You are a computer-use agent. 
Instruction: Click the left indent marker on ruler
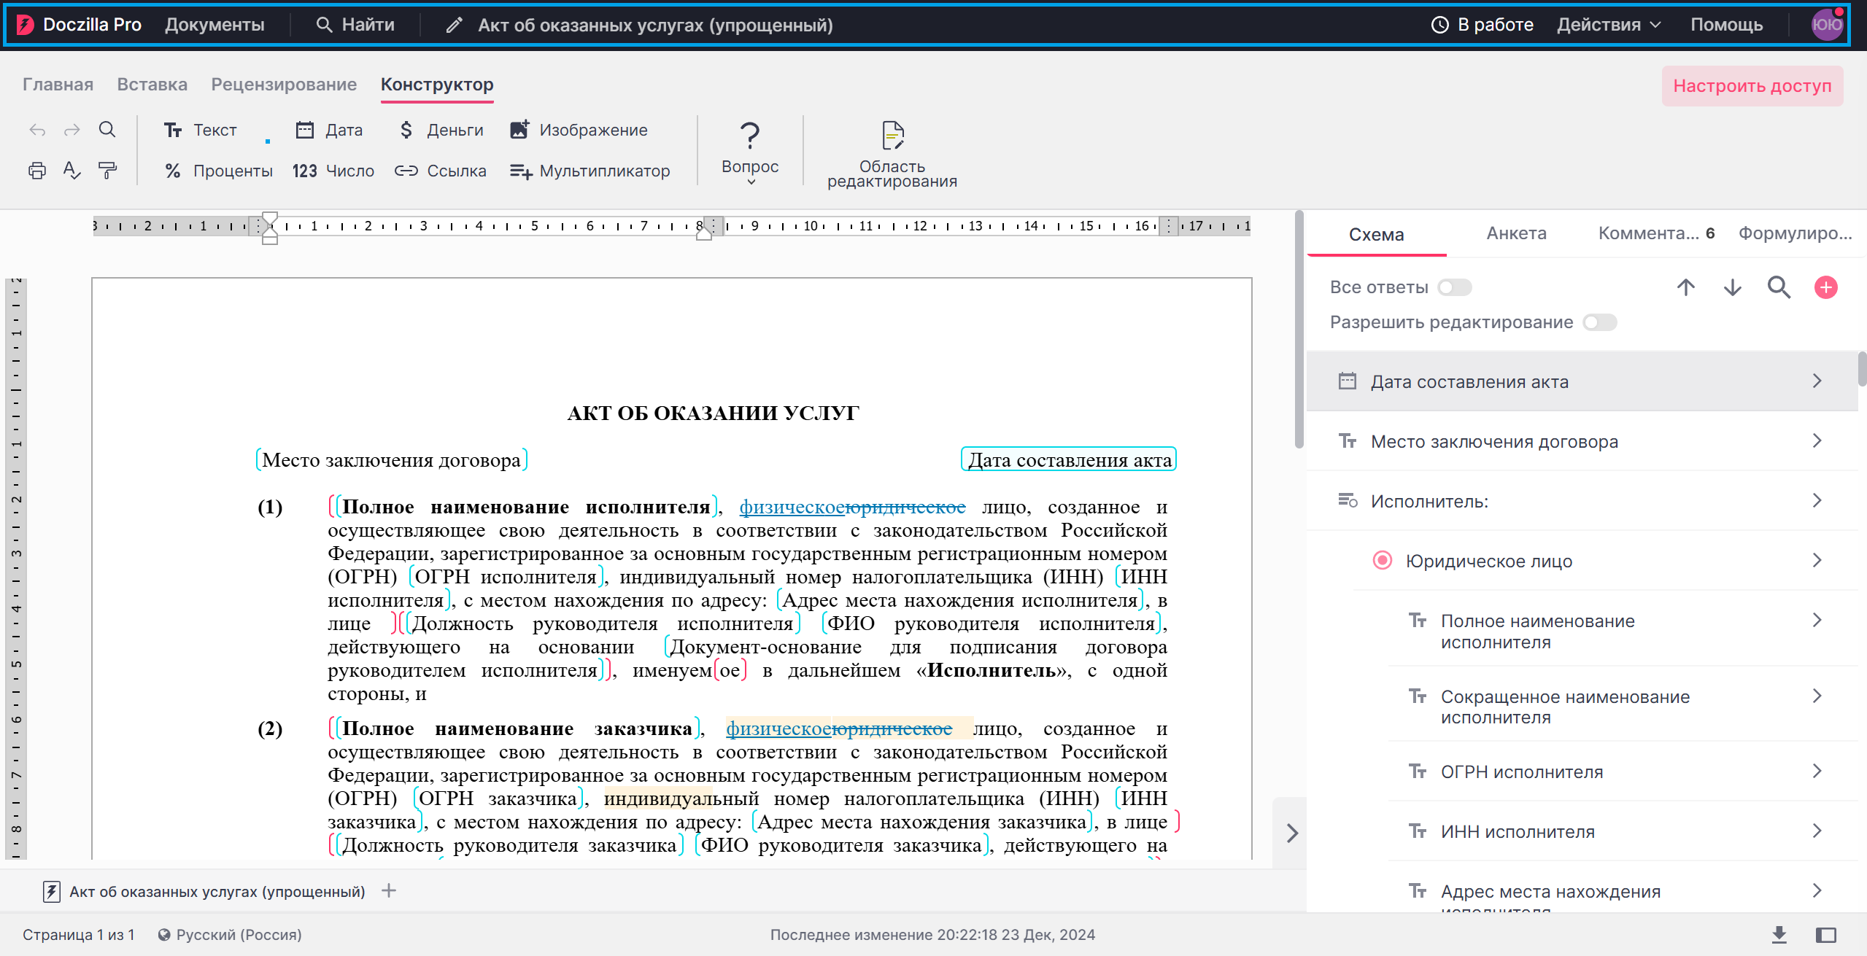[x=269, y=238]
